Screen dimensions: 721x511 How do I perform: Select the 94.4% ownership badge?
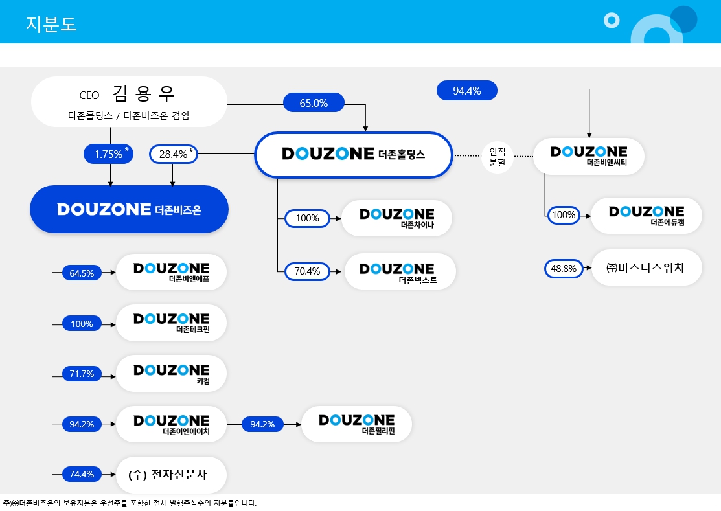[466, 91]
